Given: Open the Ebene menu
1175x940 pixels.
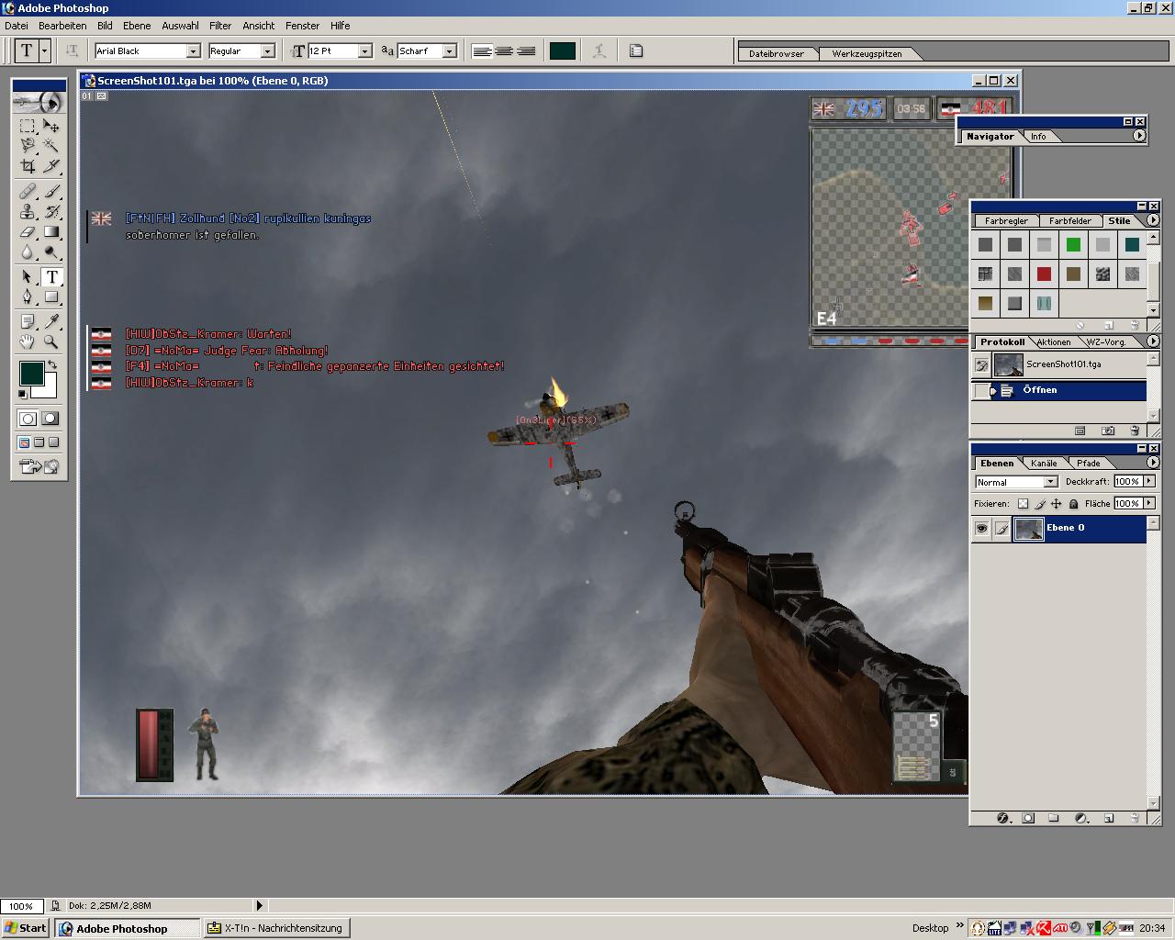Looking at the screenshot, I should click(137, 26).
